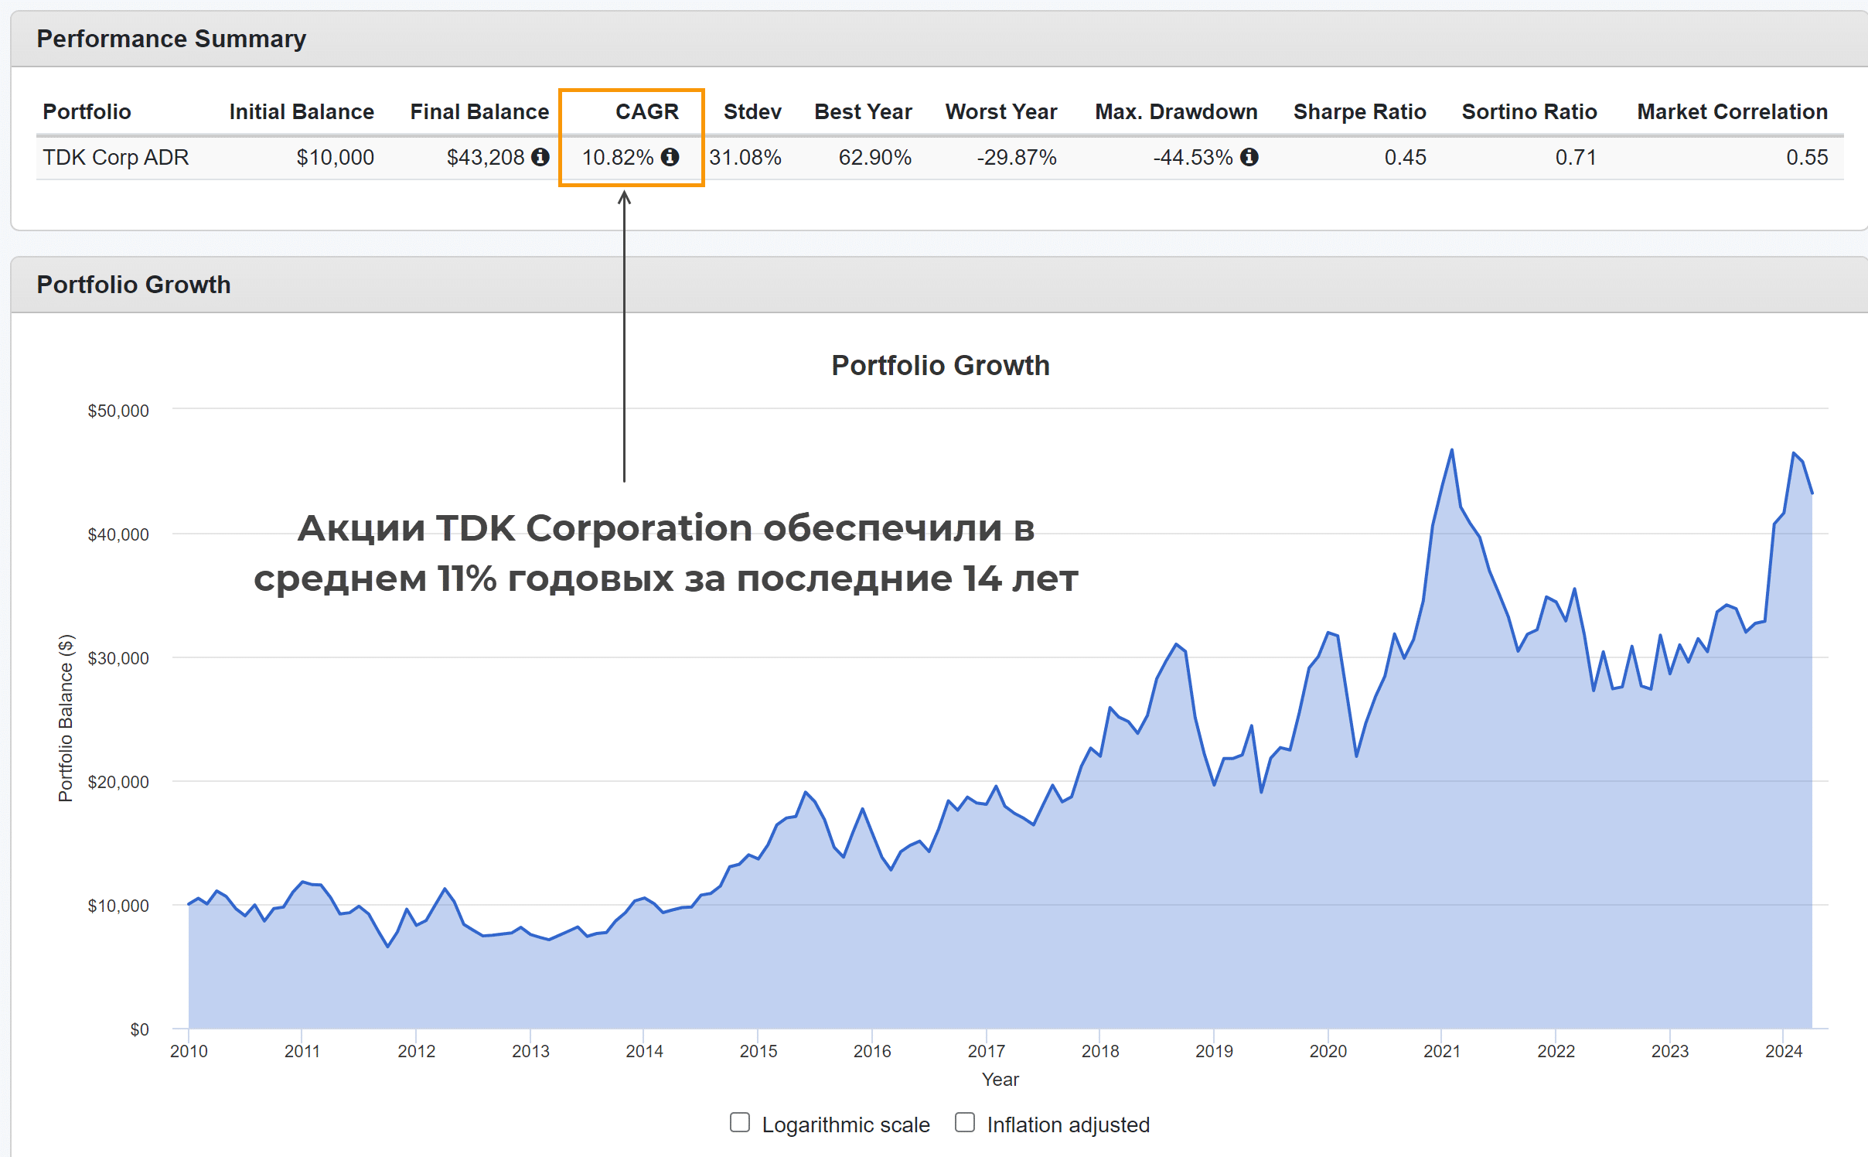The image size is (1868, 1157).
Task: Click the CAGR column header
Action: 646,111
